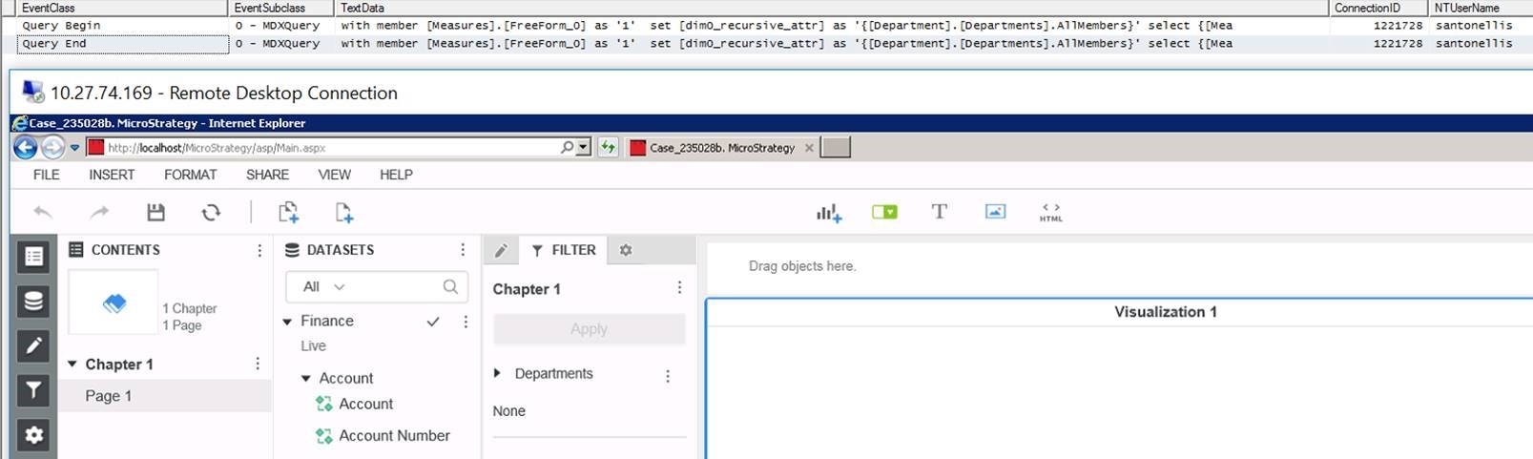Open the FILE menu
This screenshot has width=1533, height=459.
tap(46, 175)
